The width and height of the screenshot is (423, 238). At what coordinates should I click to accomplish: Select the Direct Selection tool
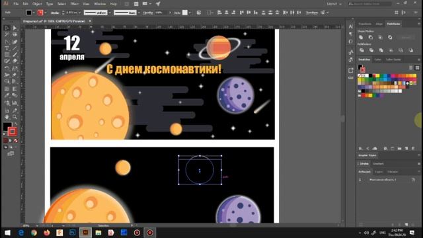click(x=15, y=28)
